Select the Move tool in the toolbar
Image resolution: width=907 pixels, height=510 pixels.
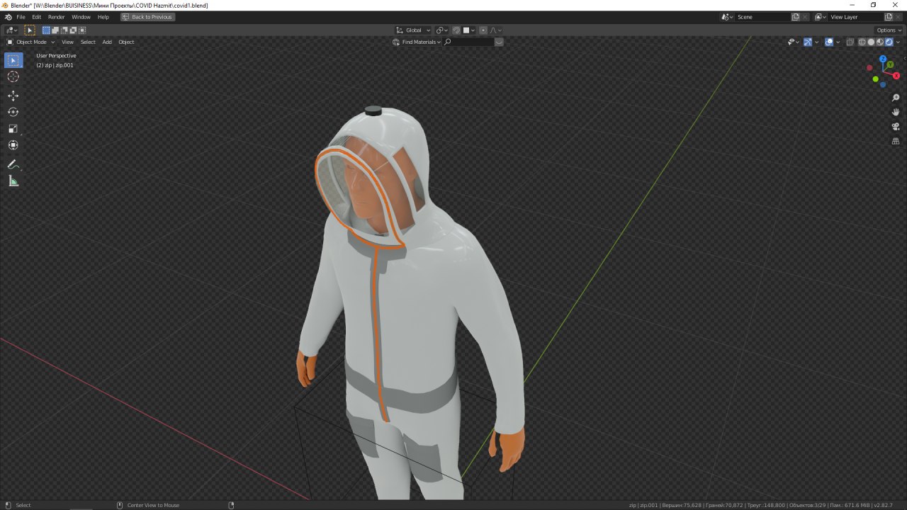point(13,96)
